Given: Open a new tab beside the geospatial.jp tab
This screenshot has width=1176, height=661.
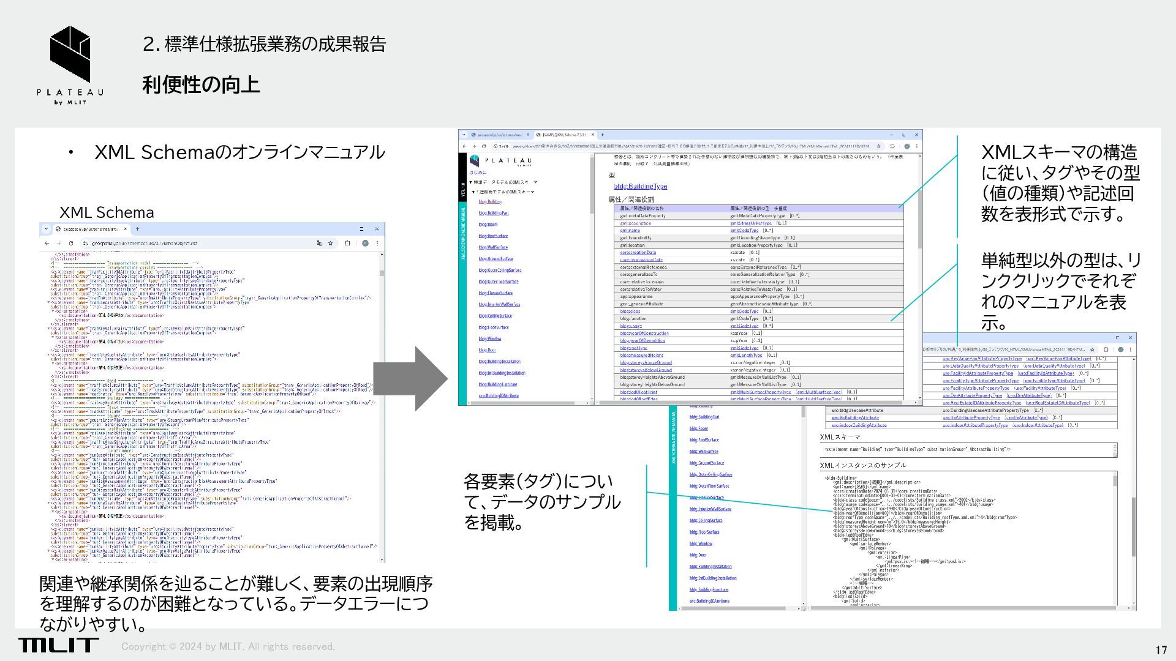Looking at the screenshot, I should pos(137,229).
